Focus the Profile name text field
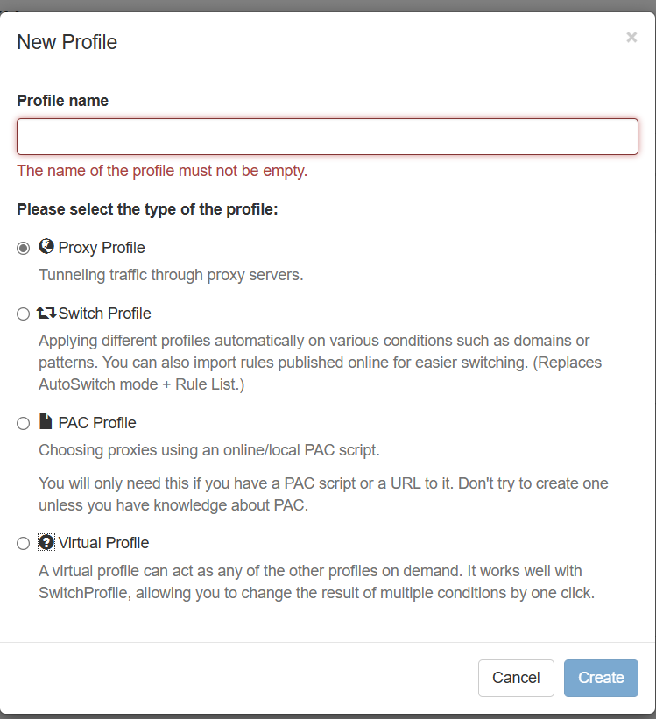Screen dimensions: 656x719 pos(328,137)
